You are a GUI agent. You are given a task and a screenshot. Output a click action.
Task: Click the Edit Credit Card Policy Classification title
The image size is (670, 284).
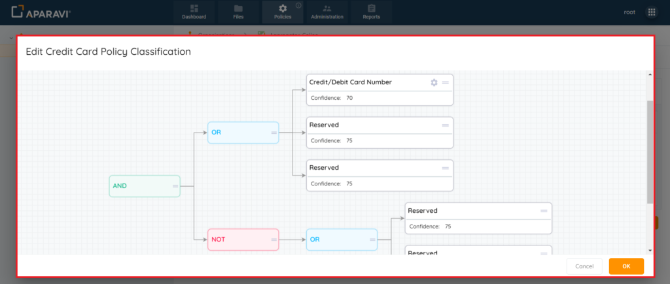pyautogui.click(x=108, y=52)
